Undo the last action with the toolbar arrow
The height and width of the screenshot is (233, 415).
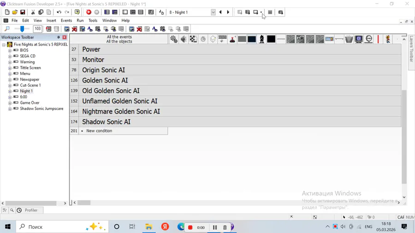(59, 12)
